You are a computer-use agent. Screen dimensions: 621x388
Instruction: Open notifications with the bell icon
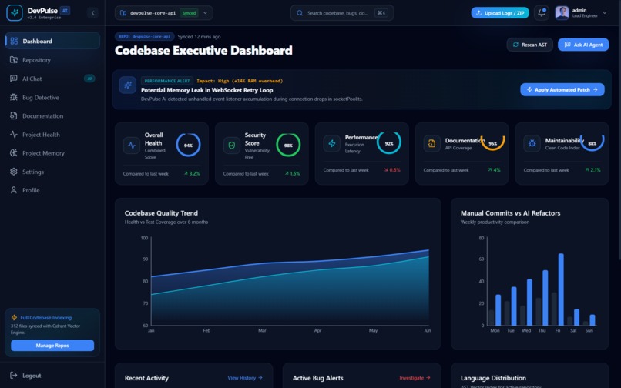[x=542, y=12]
